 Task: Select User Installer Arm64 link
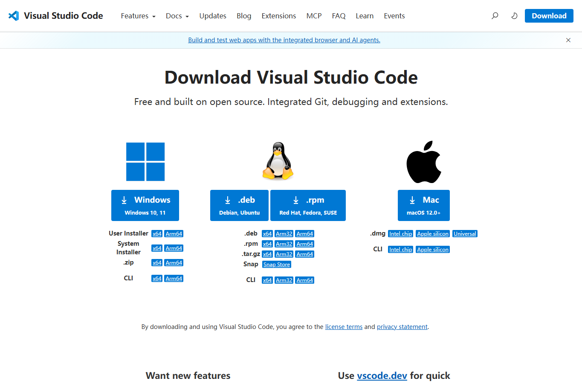pyautogui.click(x=174, y=234)
